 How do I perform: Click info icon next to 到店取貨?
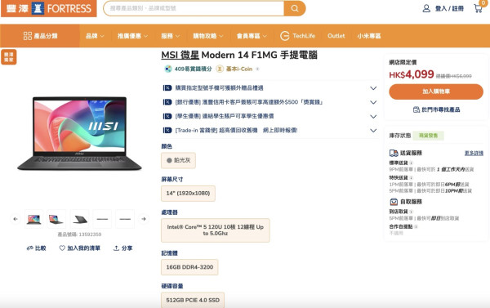coord(412,212)
